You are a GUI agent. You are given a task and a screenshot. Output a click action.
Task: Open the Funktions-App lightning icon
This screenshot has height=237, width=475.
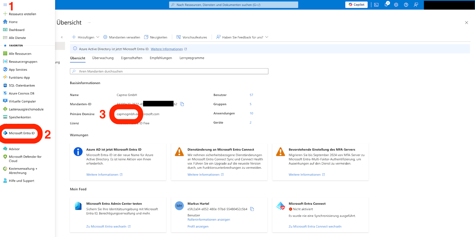point(5,77)
